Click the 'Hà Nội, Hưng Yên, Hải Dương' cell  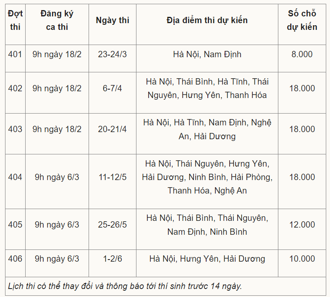click(x=207, y=259)
